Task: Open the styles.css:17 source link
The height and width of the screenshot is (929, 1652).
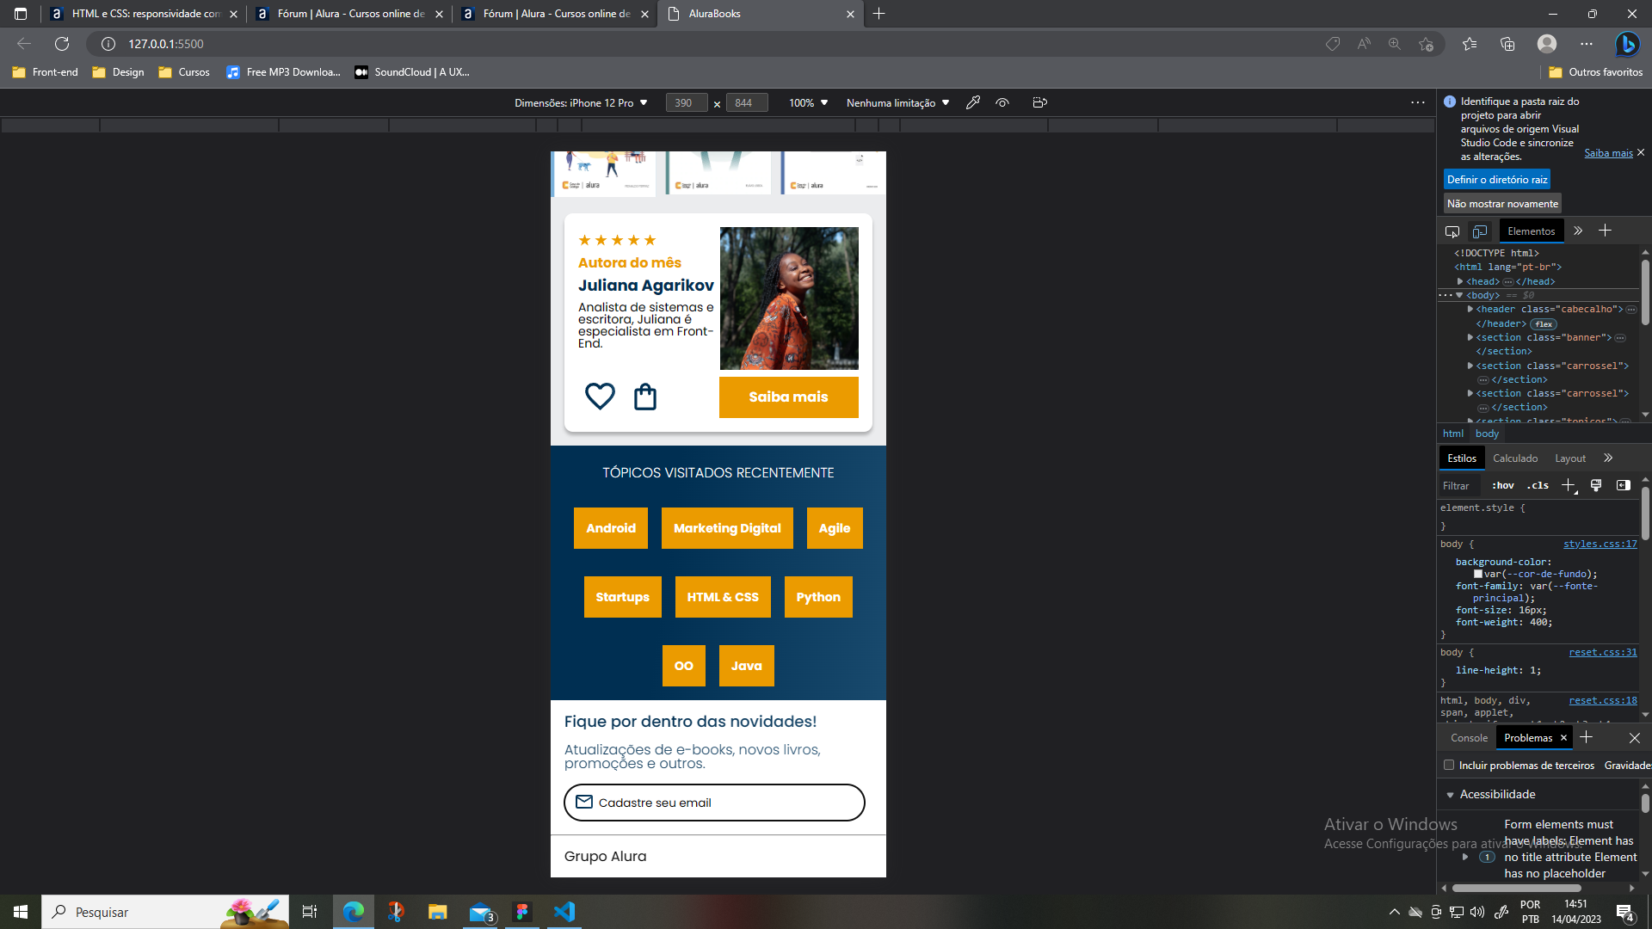Action: [1600, 544]
